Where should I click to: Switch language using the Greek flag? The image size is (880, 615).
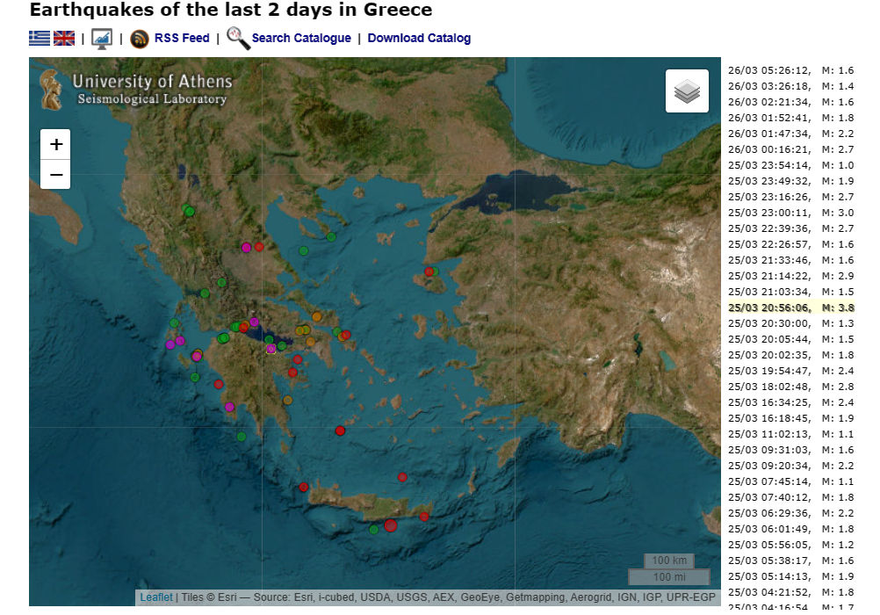pos(40,38)
